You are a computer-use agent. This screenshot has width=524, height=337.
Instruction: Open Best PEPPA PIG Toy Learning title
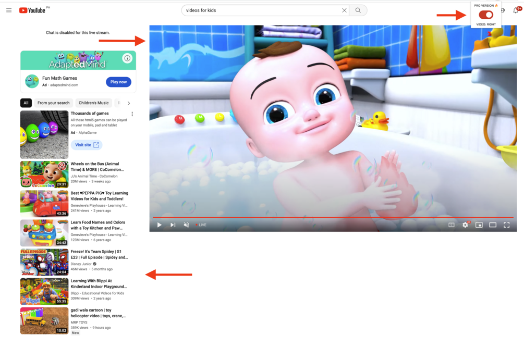99,196
